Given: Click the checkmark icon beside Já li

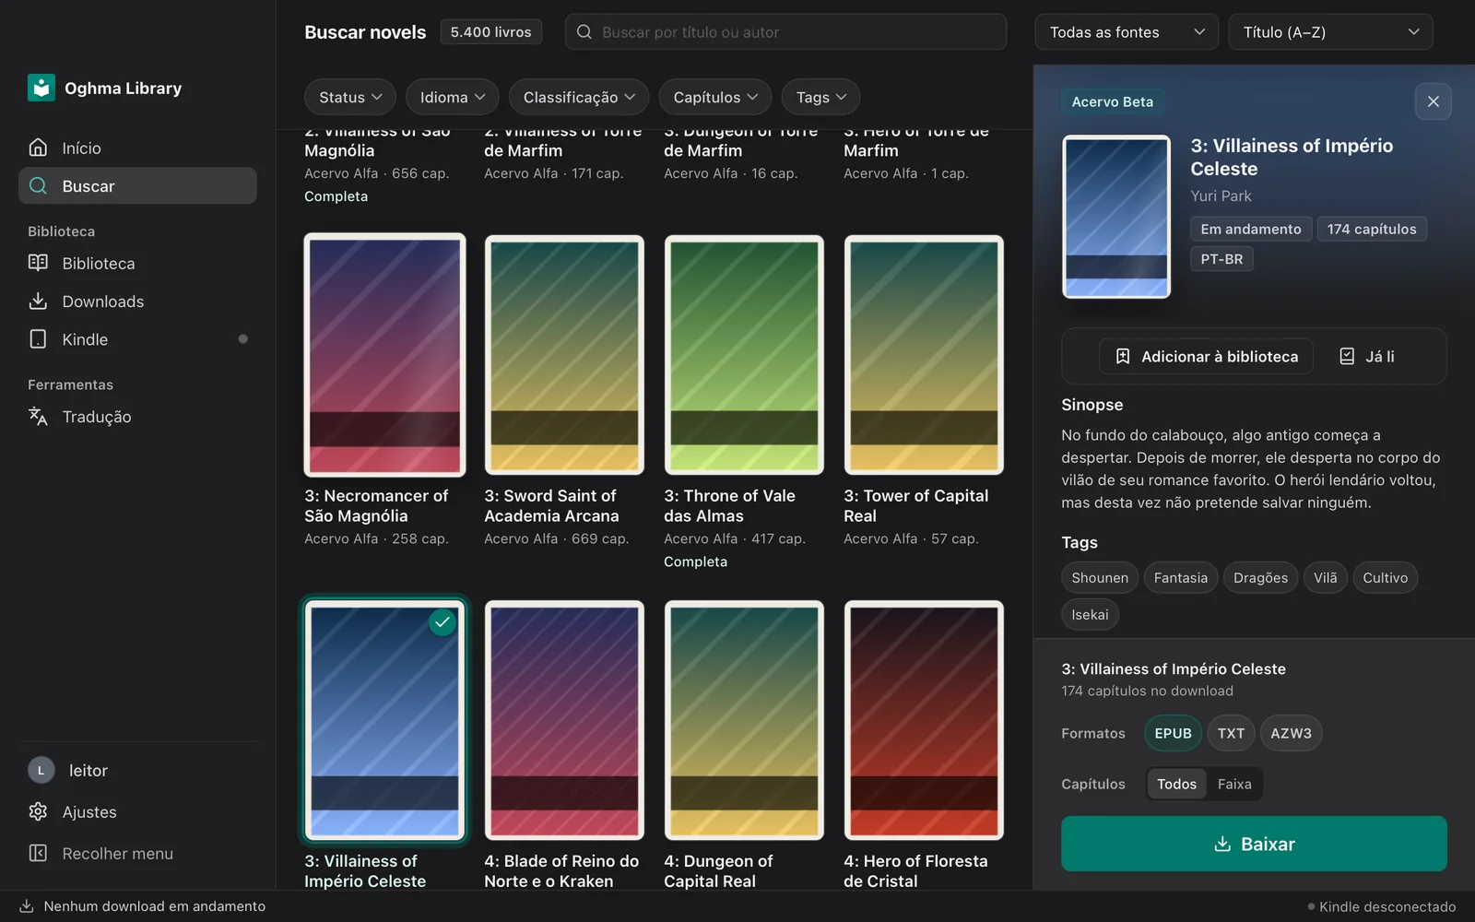Looking at the screenshot, I should (x=1347, y=356).
